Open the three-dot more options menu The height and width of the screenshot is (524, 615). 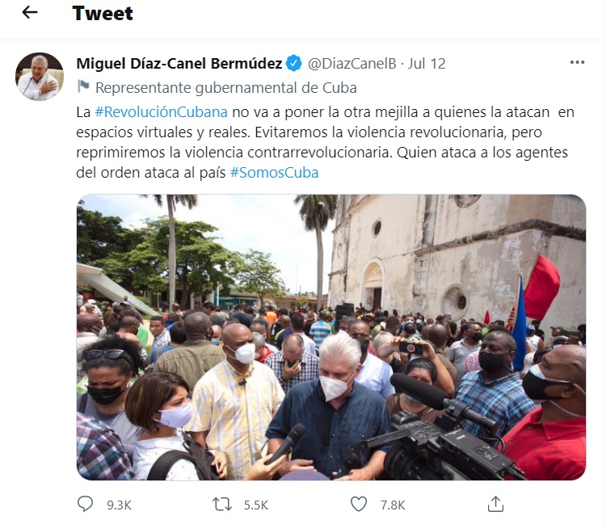click(x=577, y=62)
